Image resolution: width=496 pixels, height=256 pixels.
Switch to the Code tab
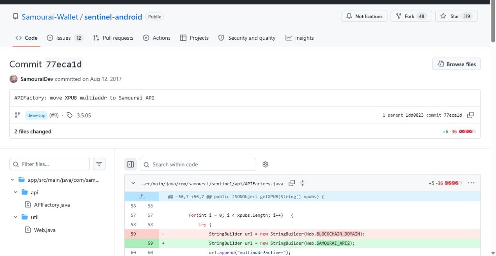coord(27,38)
